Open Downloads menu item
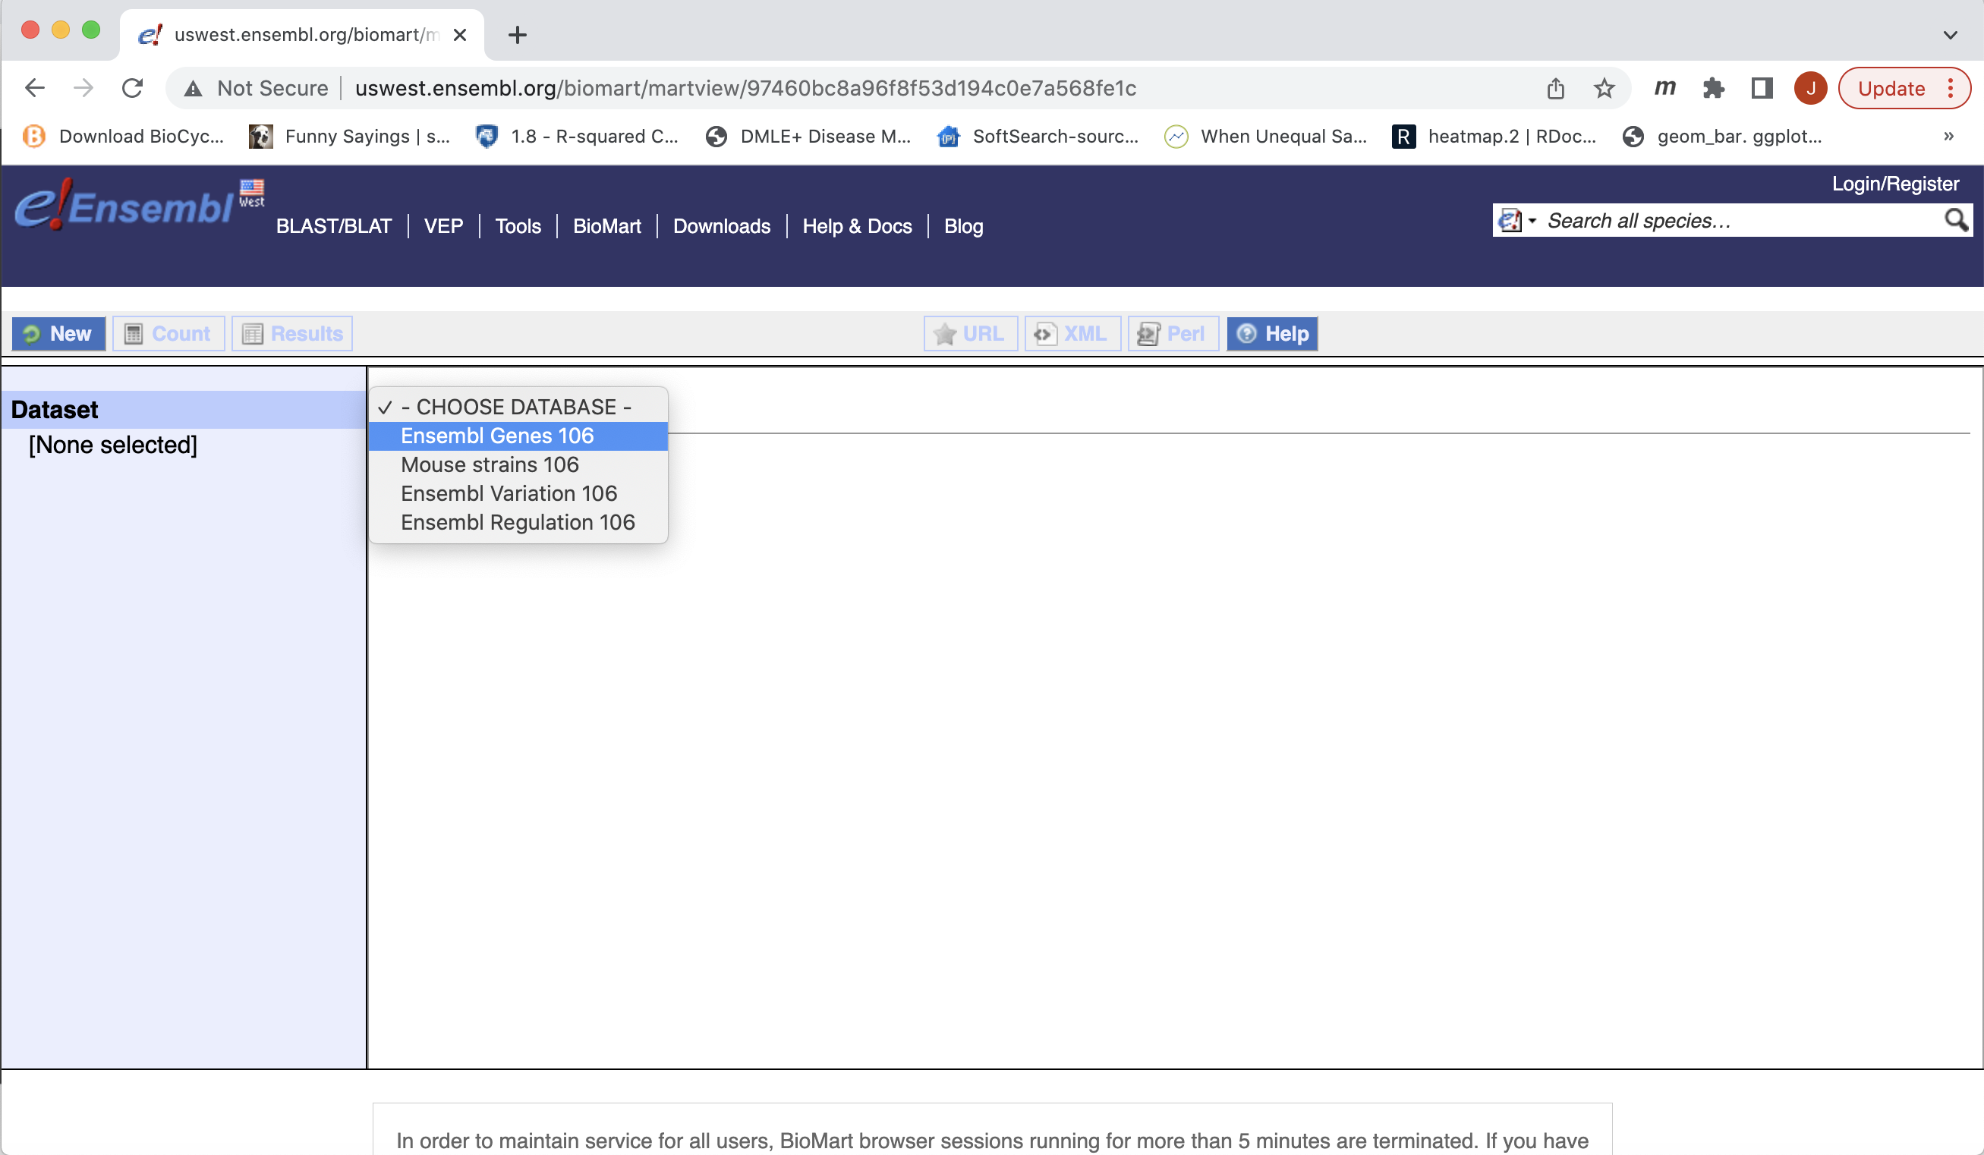1984x1155 pixels. pyautogui.click(x=722, y=226)
